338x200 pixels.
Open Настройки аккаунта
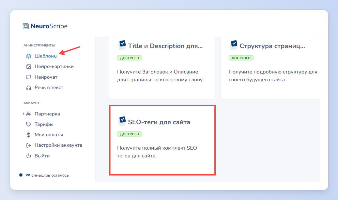tap(58, 145)
